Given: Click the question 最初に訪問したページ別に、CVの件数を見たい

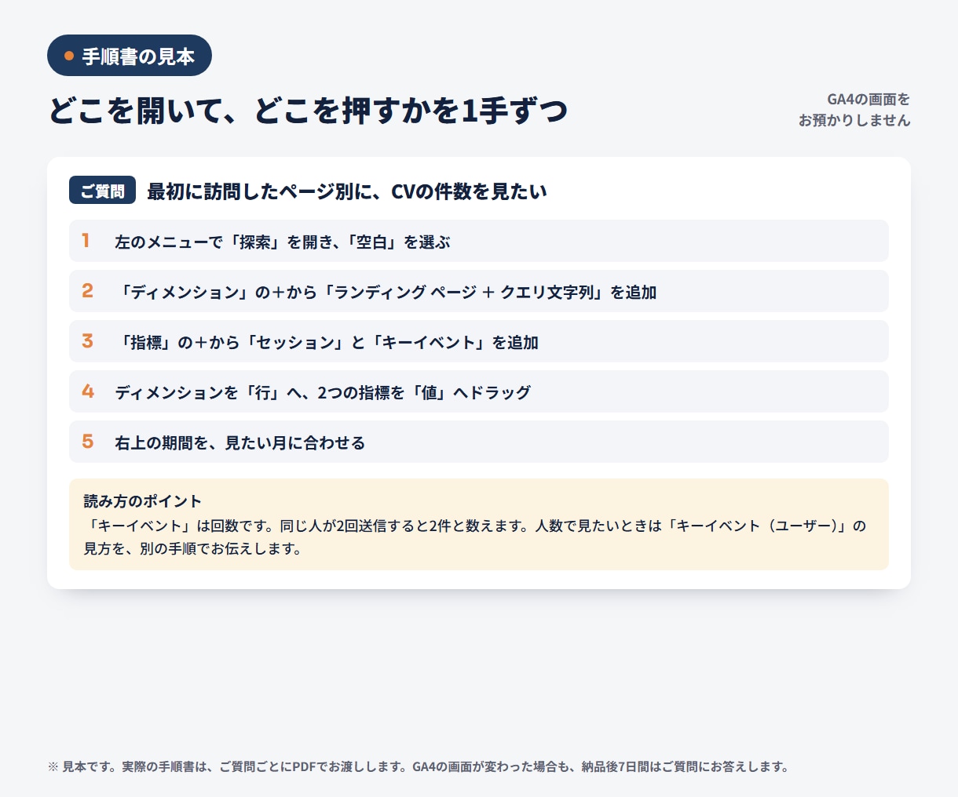Looking at the screenshot, I should coord(347,191).
